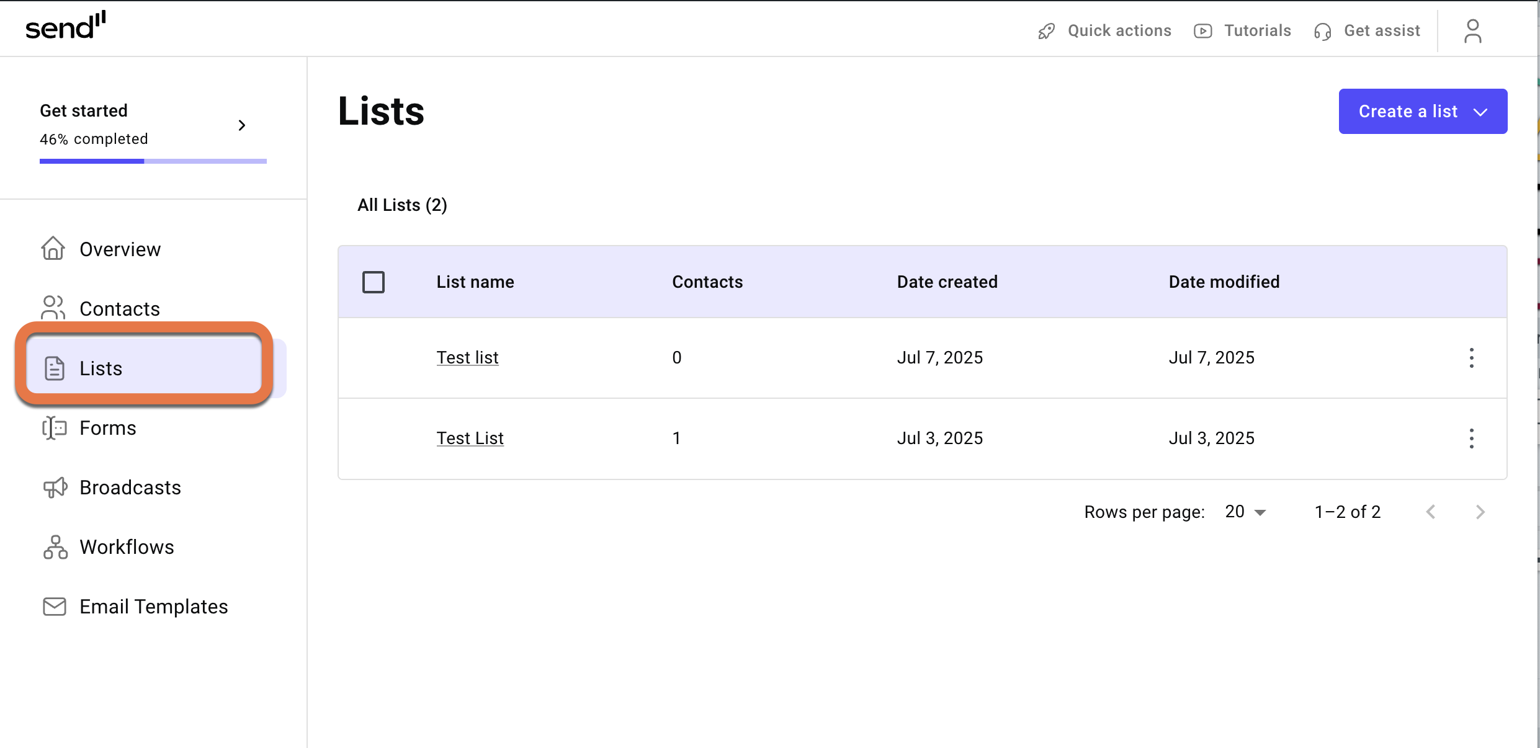The image size is (1540, 748).
Task: Go to next page of lists
Action: [1480, 512]
